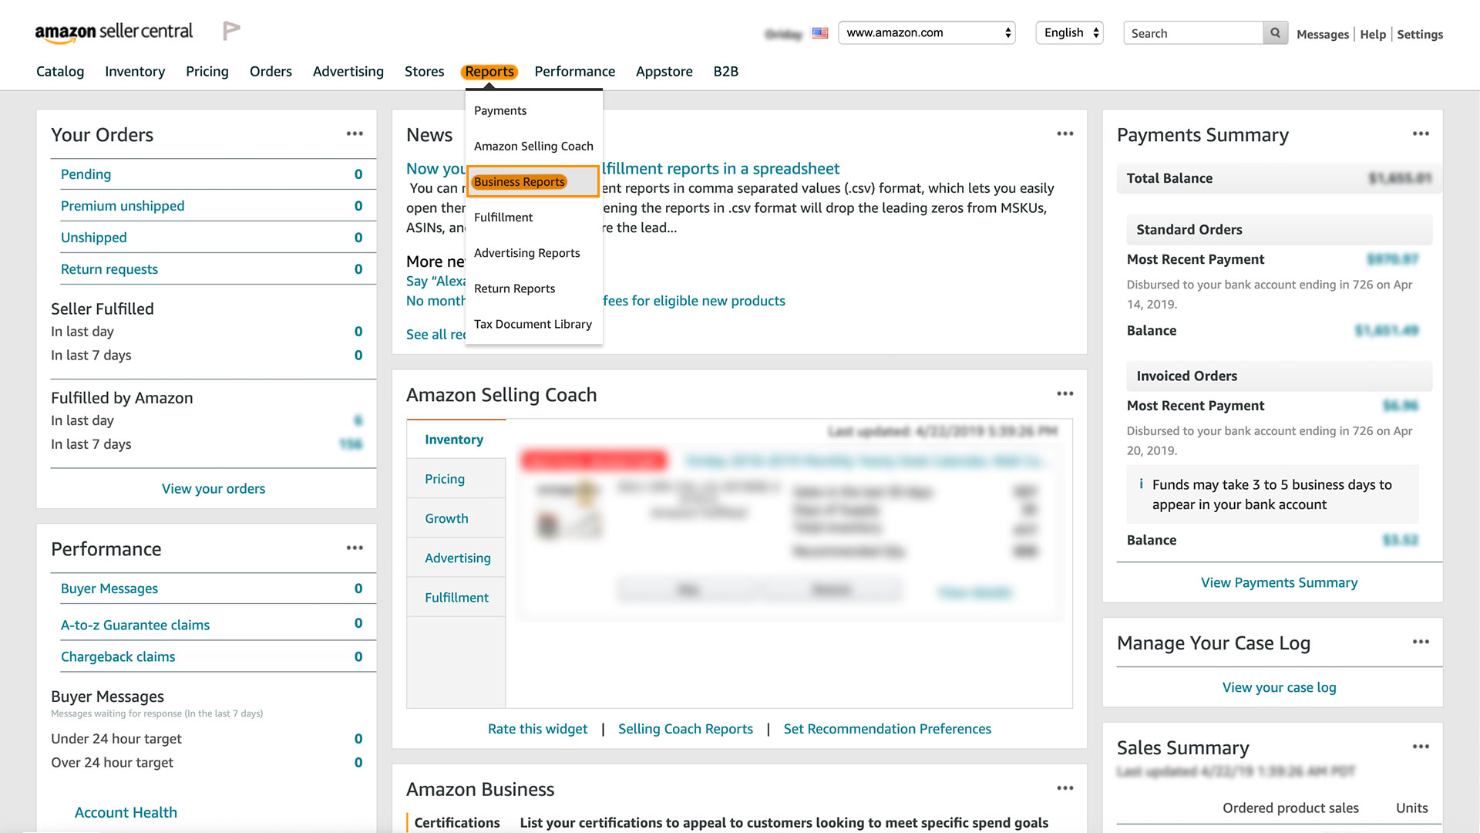Click View your orders link

214,488
